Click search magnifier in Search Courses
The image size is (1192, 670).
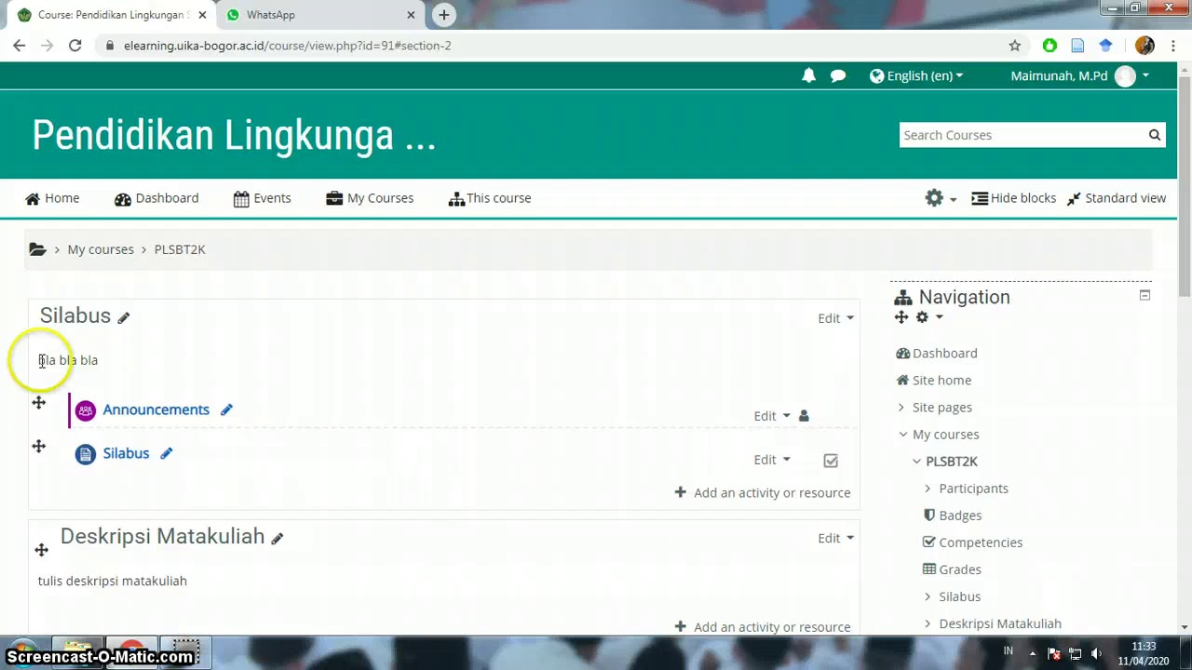[x=1154, y=135]
